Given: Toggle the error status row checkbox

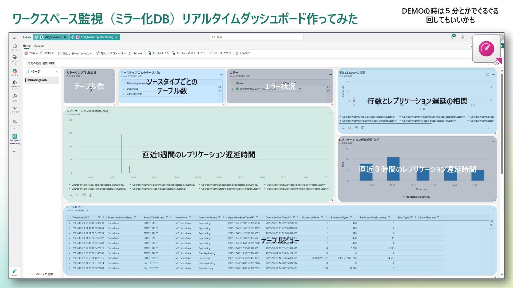Looking at the screenshot, I should (x=237, y=89).
